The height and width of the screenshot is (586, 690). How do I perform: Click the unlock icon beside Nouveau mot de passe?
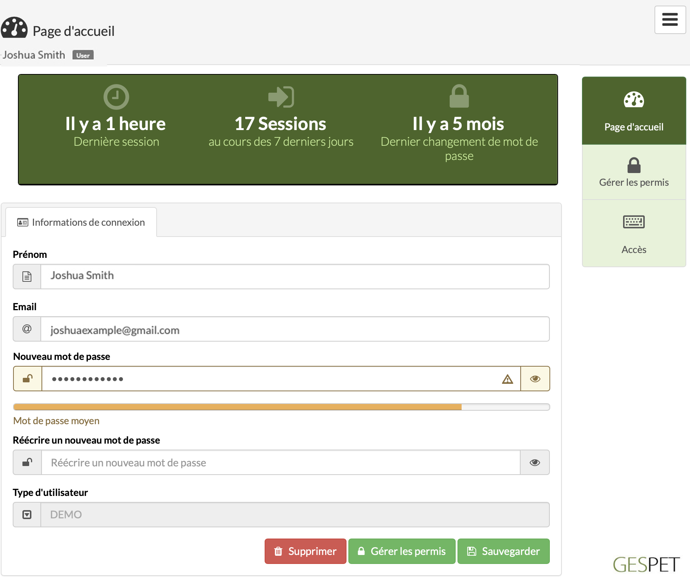pos(28,379)
